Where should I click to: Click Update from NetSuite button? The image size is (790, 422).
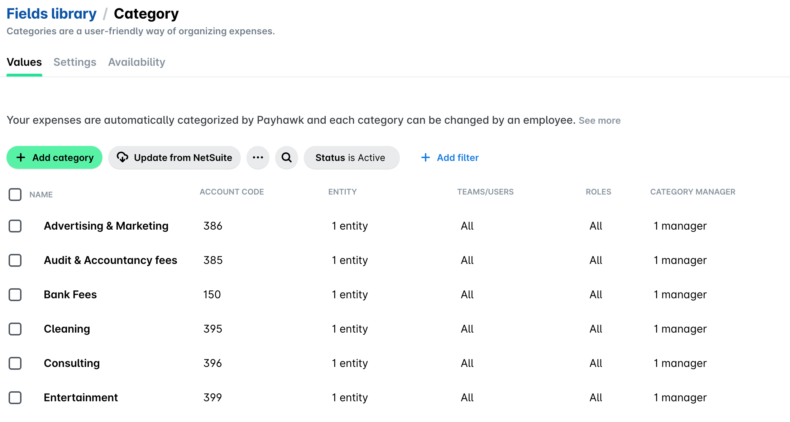[174, 158]
